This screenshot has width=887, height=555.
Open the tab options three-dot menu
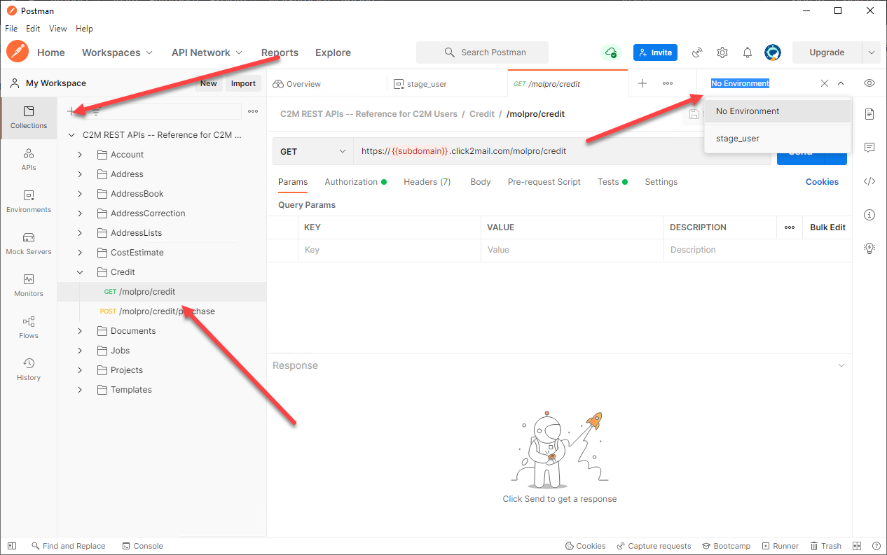click(668, 83)
